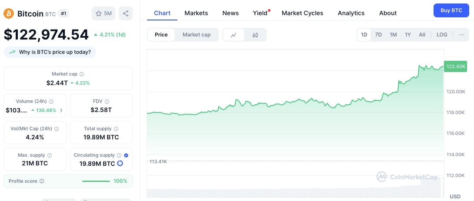
Task: Switch to the candlestick chart icon
Action: pyautogui.click(x=255, y=35)
